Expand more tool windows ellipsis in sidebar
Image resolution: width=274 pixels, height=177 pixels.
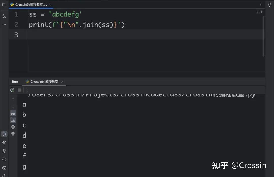click(4, 25)
